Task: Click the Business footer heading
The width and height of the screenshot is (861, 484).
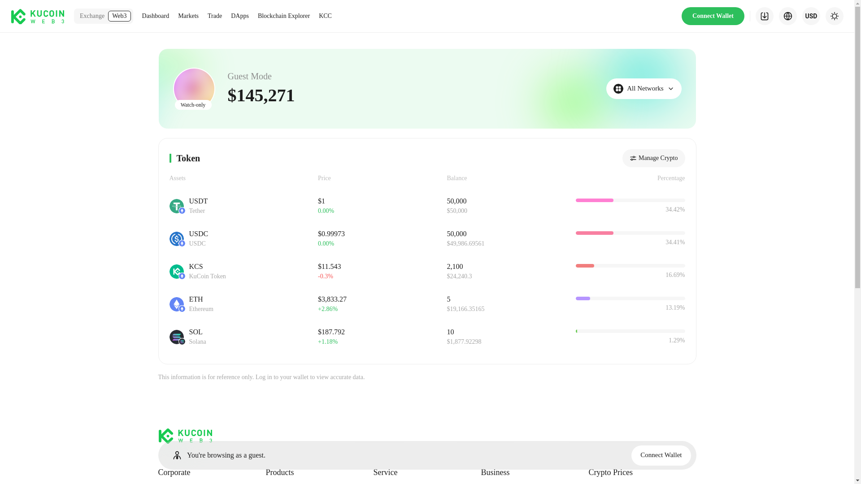Action: pos(495,472)
